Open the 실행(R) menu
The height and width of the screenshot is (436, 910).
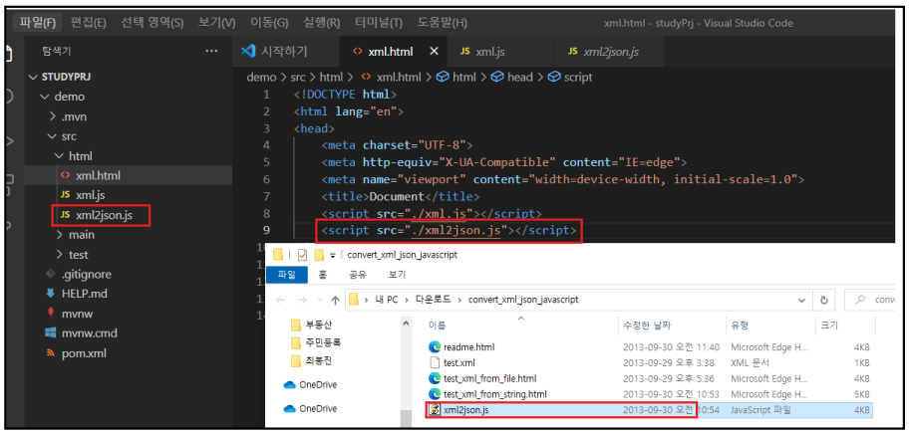321,23
